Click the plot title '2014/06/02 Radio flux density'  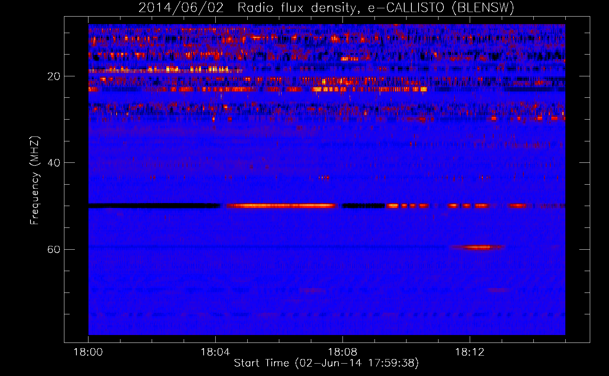click(x=326, y=8)
